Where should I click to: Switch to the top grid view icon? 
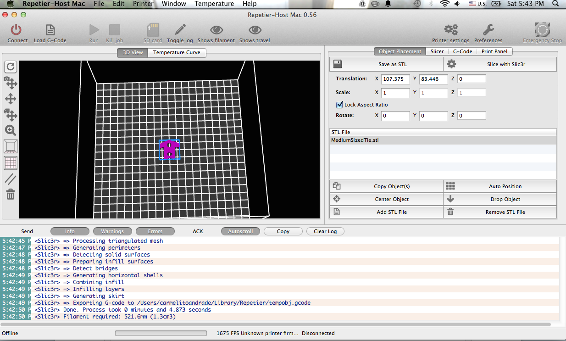[11, 162]
